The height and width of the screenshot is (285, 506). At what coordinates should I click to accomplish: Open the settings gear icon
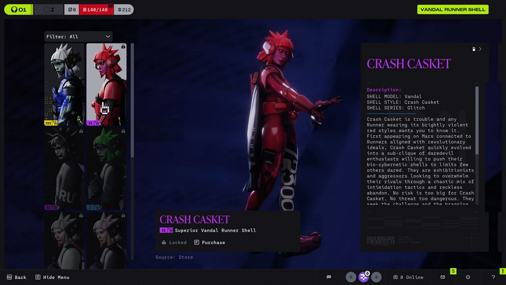468,277
